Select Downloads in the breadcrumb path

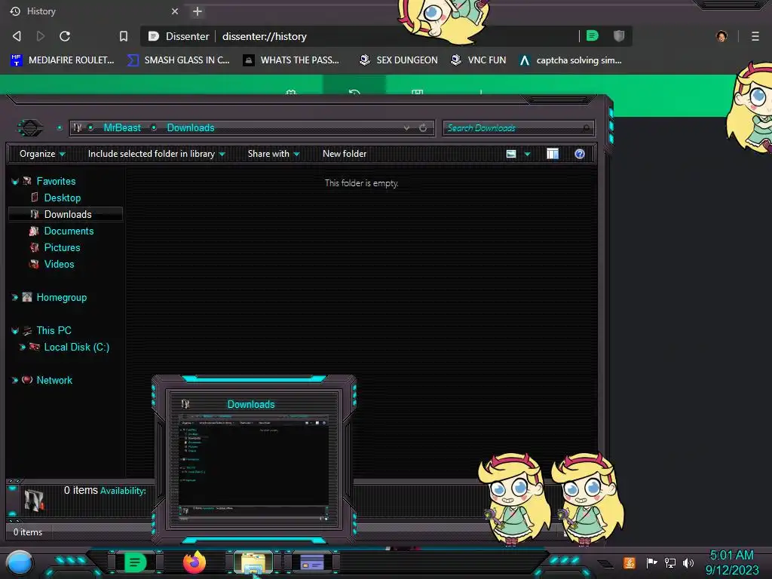pos(191,127)
